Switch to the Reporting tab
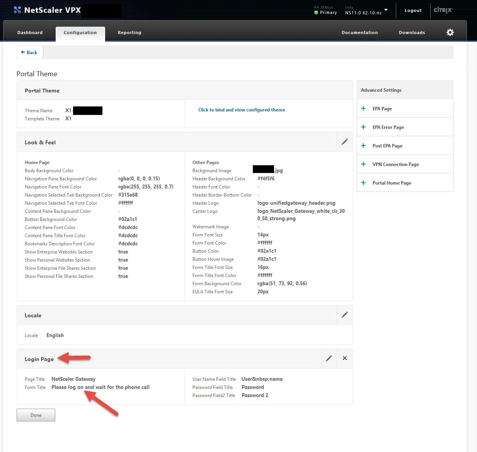The height and width of the screenshot is (452, 477). (x=129, y=33)
